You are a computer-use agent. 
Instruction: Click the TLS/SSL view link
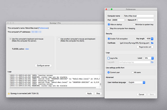click(27, 49)
